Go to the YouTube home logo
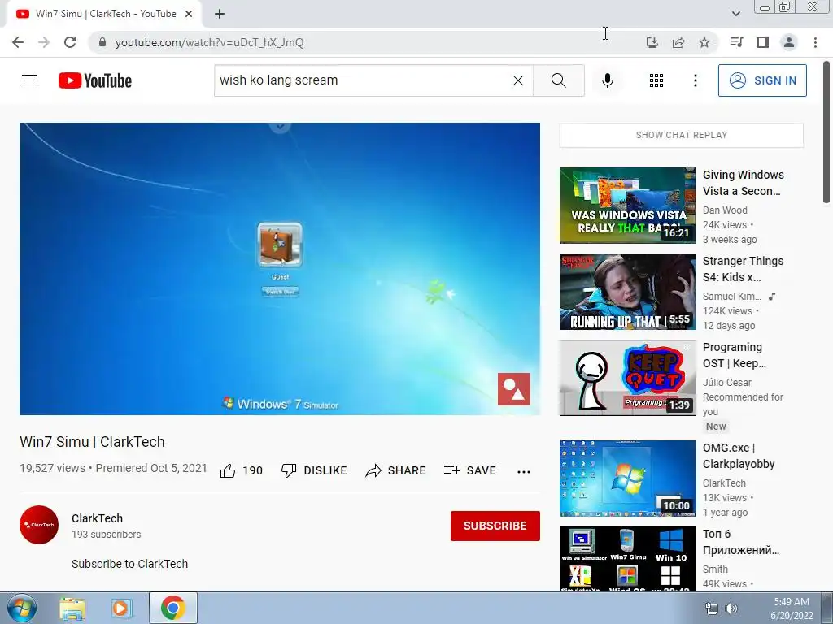 (x=95, y=80)
